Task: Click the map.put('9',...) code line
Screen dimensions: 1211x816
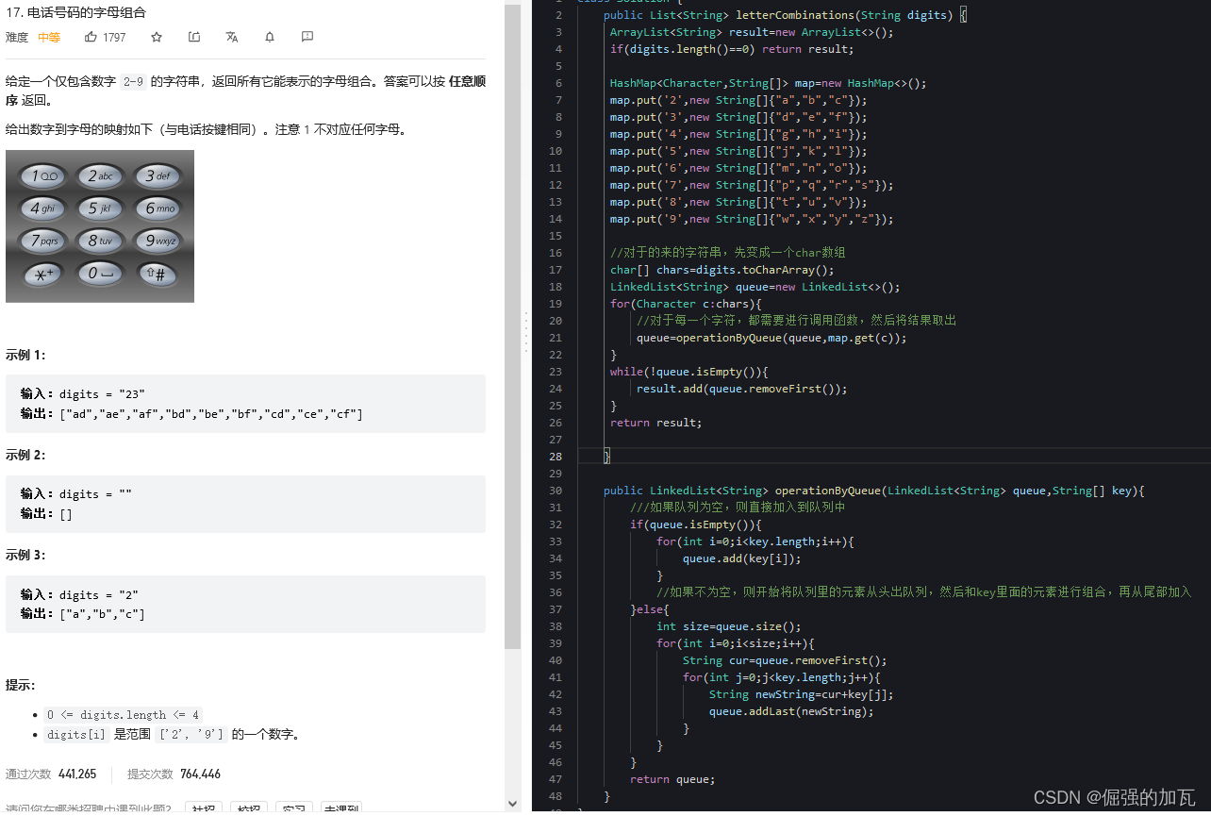Action: tap(752, 219)
